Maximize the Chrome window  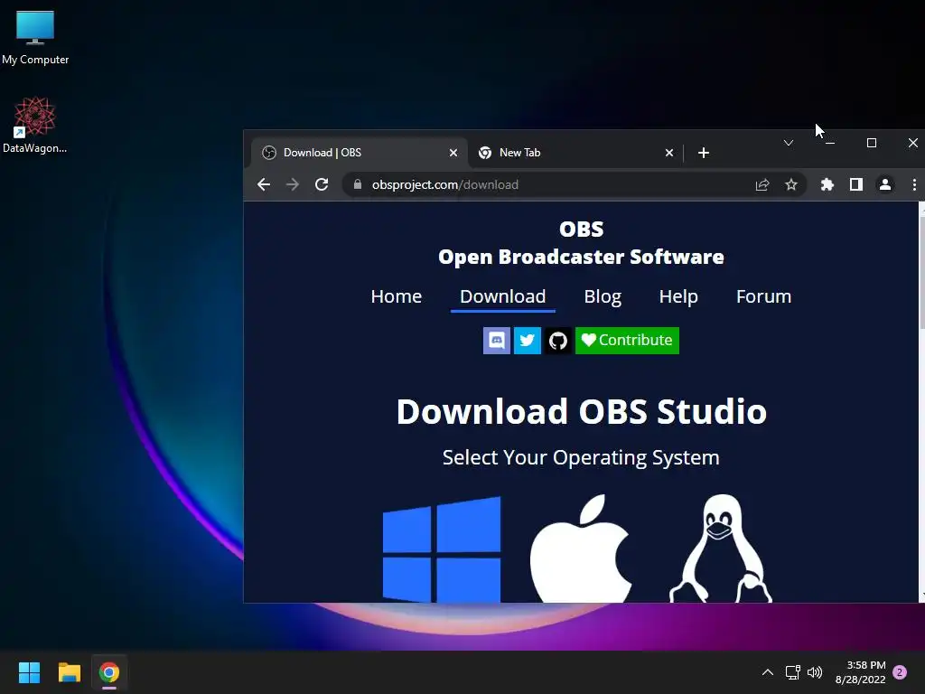[872, 143]
